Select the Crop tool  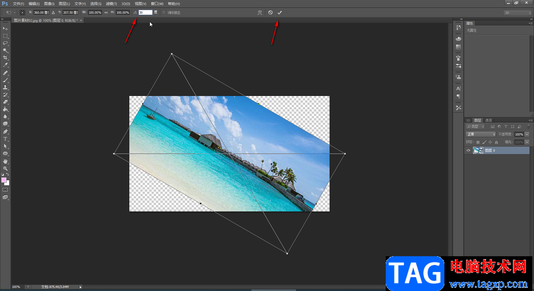5,58
